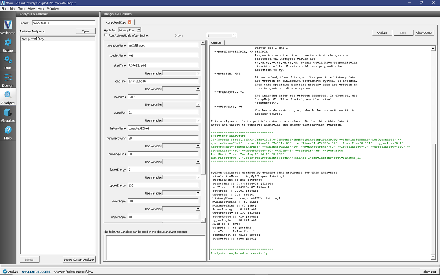The width and height of the screenshot is (440, 275).
Task: Open Use Variable dropdown under endTime
Action: (x=181, y=89)
